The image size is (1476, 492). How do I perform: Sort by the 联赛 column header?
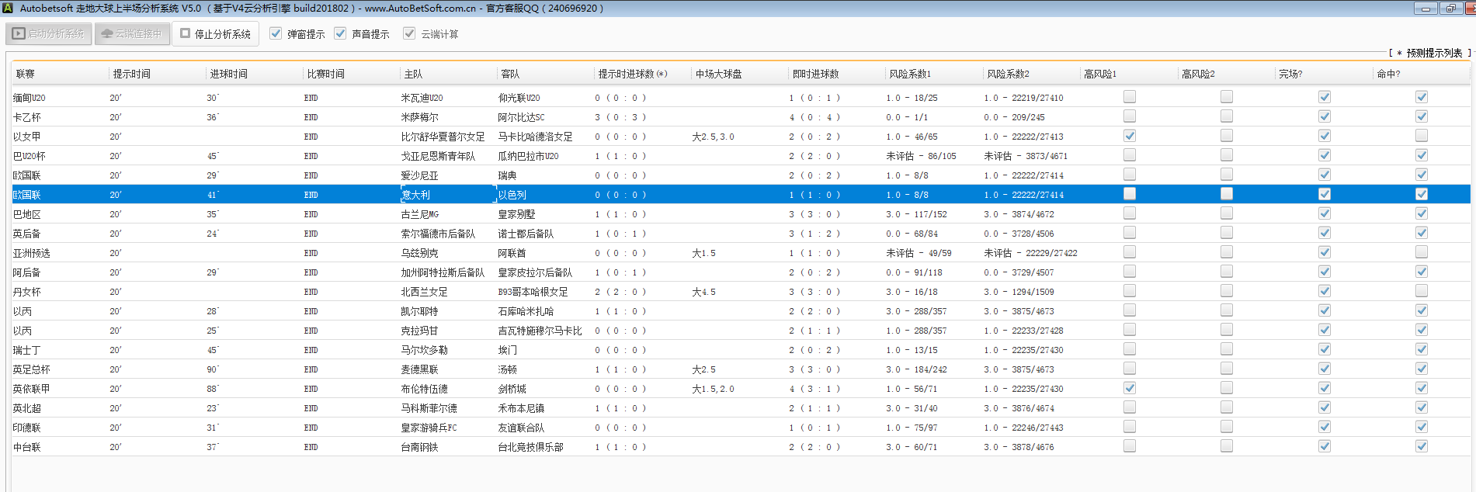[x=26, y=74]
